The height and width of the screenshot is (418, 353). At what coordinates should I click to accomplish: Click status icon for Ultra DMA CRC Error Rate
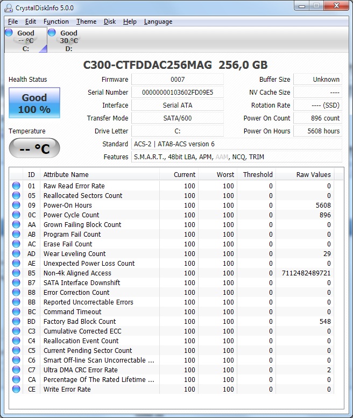click(16, 370)
